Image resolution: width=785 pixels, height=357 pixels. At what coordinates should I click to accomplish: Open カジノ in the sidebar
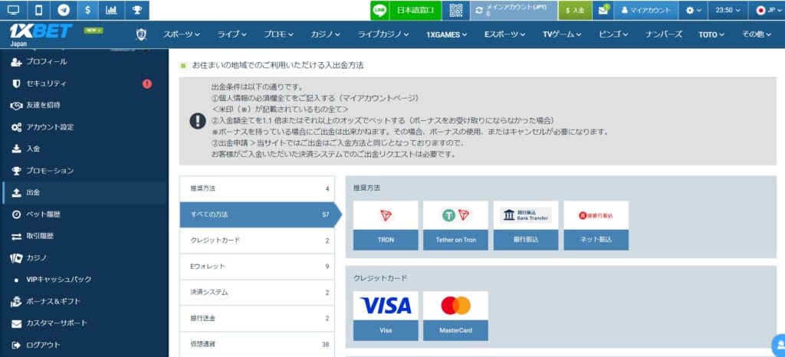click(x=84, y=258)
